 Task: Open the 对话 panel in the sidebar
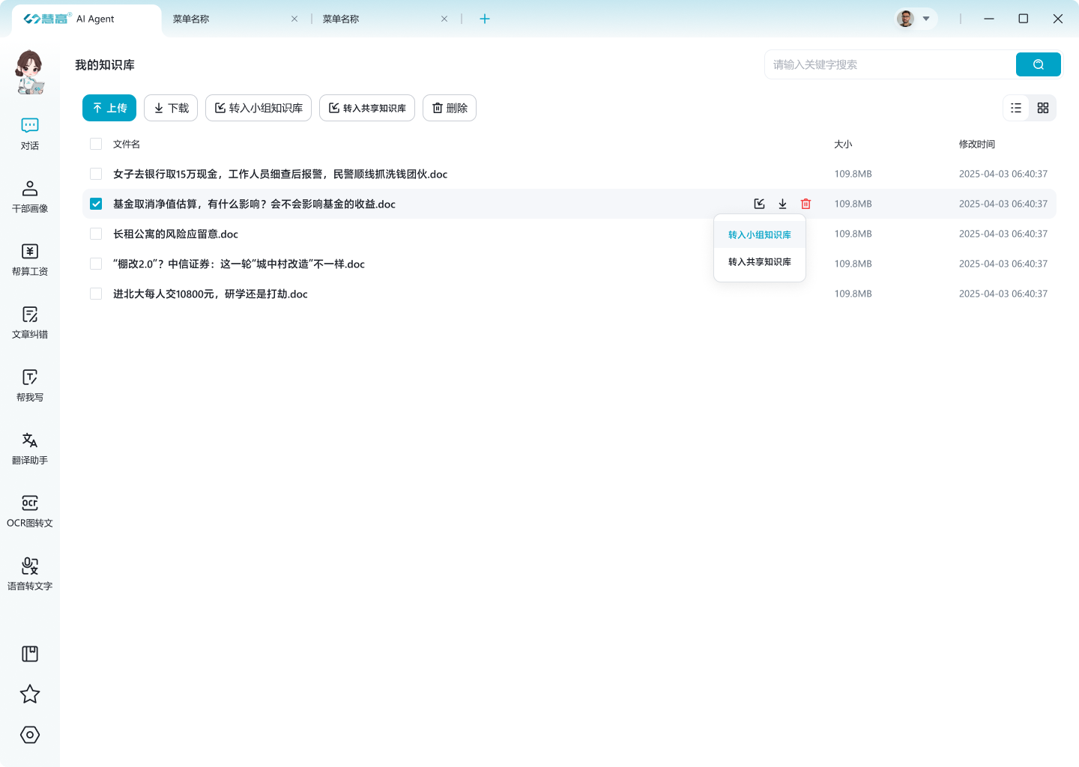click(x=29, y=133)
